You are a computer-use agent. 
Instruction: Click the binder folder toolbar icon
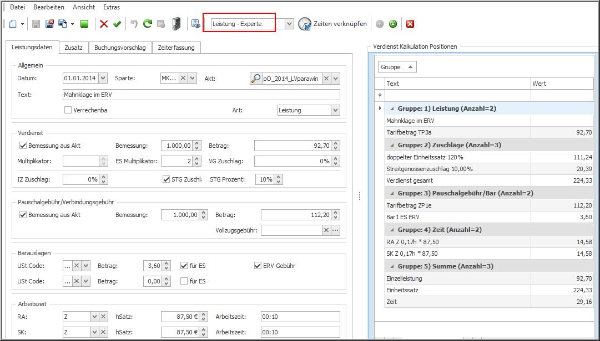pos(177,24)
